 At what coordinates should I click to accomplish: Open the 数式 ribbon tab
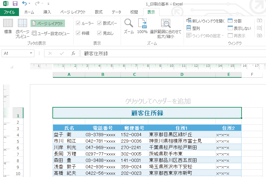pos(98,12)
